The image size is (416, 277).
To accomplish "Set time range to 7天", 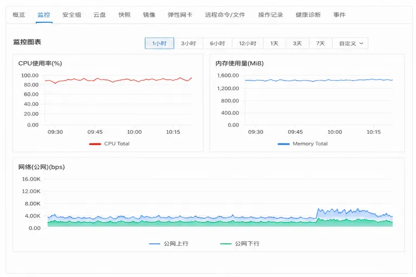I will click(321, 43).
